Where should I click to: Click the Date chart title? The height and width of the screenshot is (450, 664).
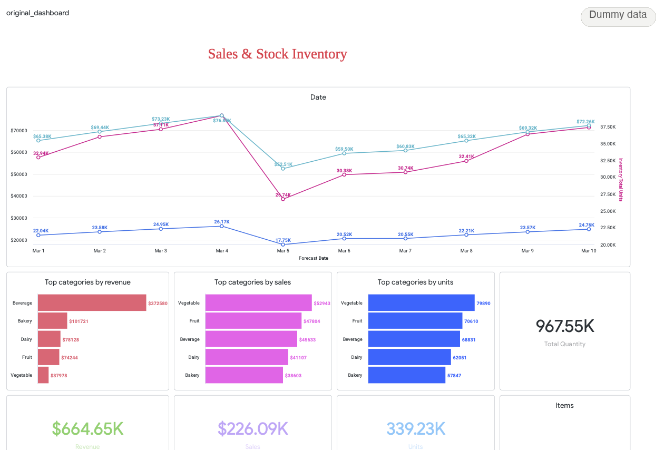318,97
